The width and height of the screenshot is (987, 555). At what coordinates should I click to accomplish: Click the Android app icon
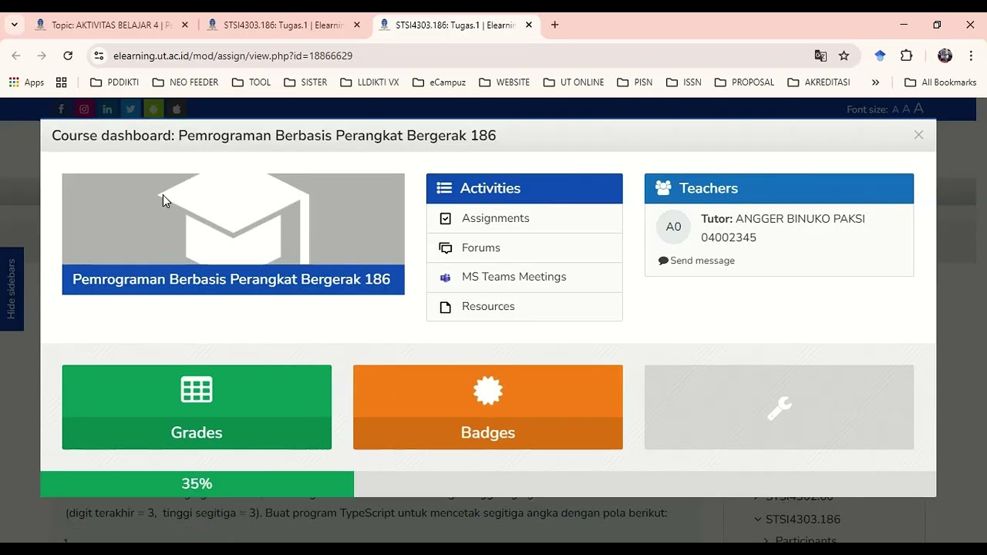(153, 109)
